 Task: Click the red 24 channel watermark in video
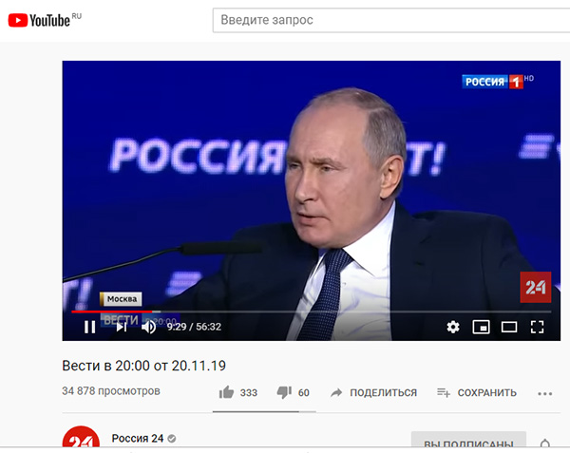coord(536,287)
